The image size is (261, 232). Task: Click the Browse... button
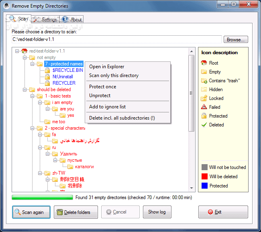[x=236, y=40]
